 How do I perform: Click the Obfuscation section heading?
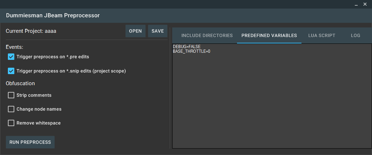click(x=20, y=83)
